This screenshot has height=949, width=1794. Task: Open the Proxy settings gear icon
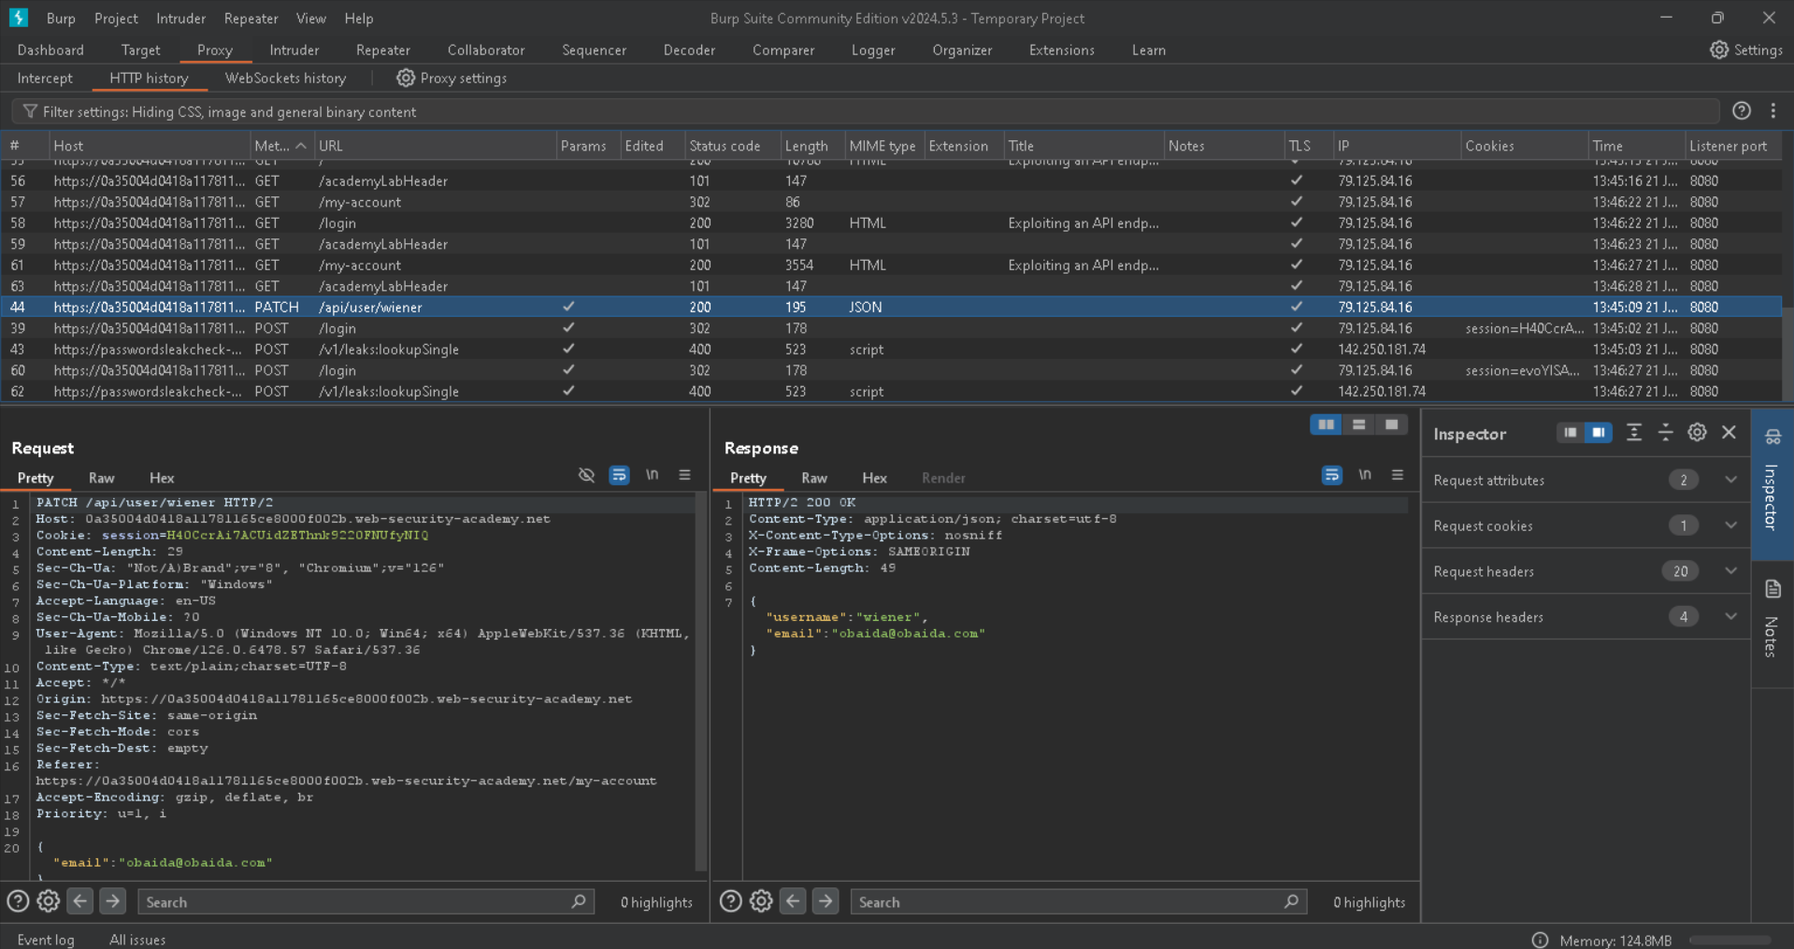tap(405, 79)
